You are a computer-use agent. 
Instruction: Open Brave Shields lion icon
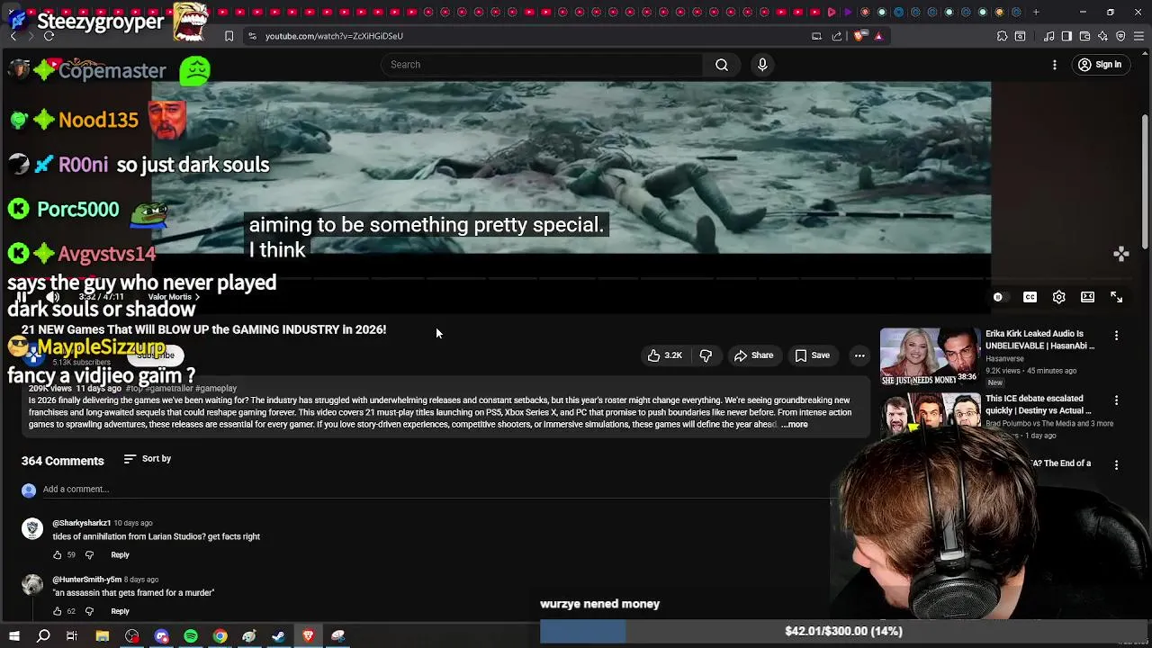pyautogui.click(x=859, y=36)
